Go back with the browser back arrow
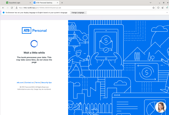169x115 pixels. pos(3,8)
